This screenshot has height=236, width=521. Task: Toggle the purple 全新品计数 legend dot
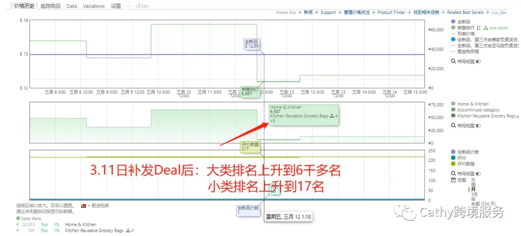point(453,152)
